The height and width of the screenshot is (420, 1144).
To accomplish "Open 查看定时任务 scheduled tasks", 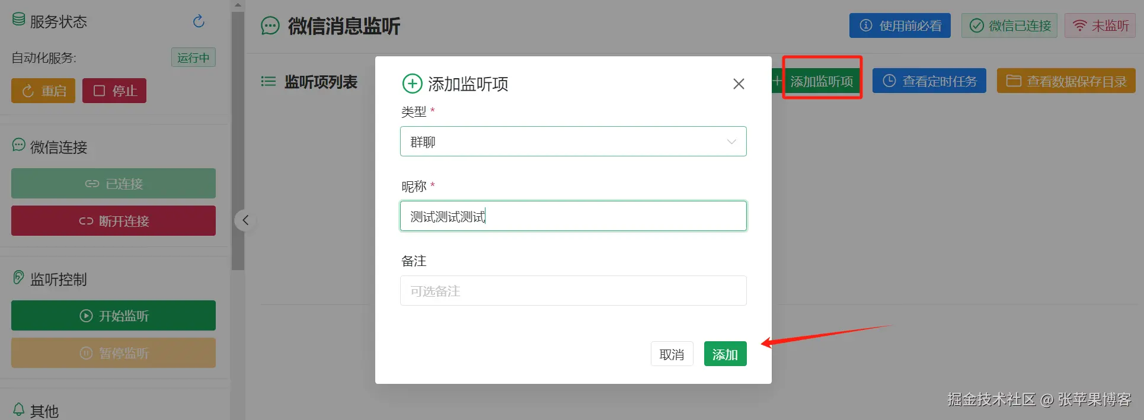I will (x=929, y=81).
